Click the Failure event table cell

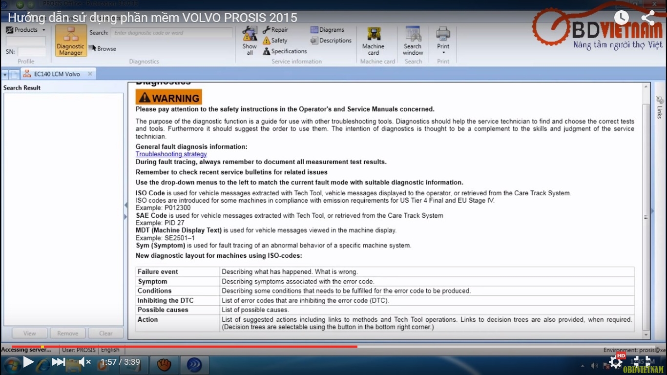click(x=178, y=271)
